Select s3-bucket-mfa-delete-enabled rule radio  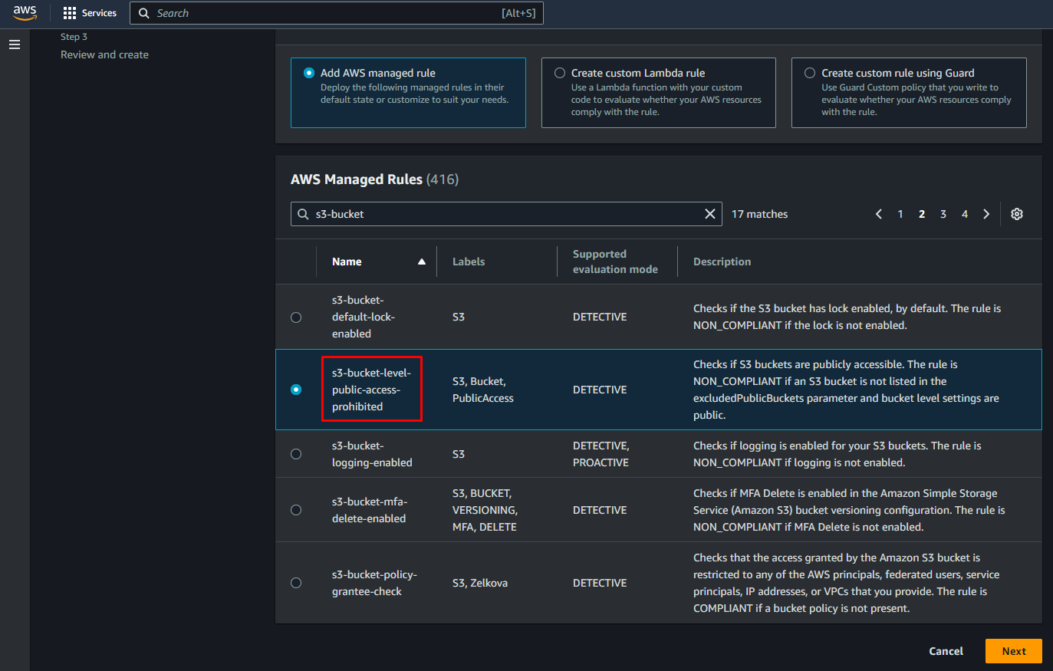pyautogui.click(x=296, y=510)
